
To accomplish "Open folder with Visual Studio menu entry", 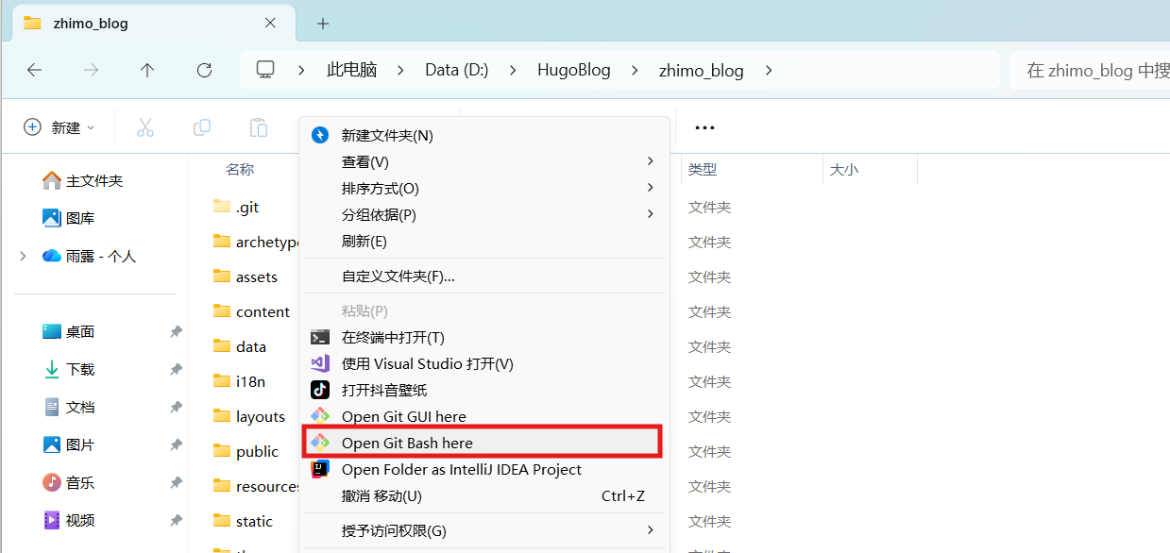I will click(427, 363).
